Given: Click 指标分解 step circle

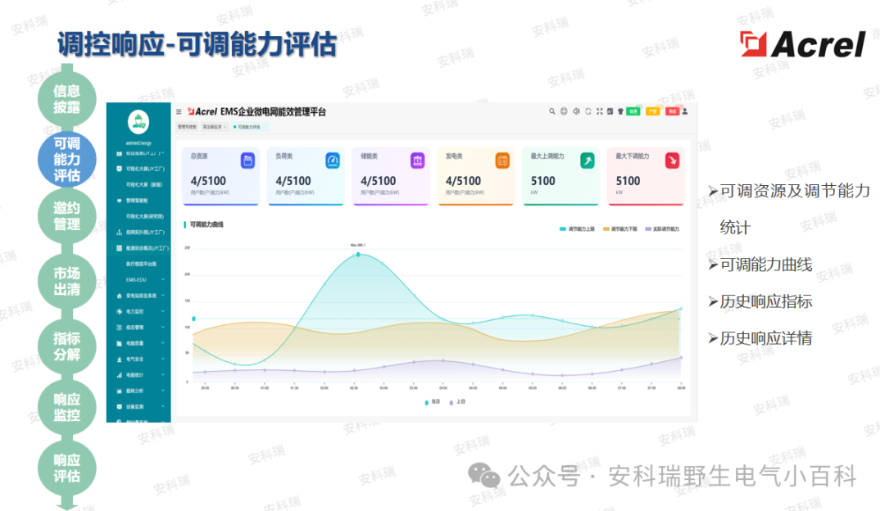Looking at the screenshot, I should (66, 347).
